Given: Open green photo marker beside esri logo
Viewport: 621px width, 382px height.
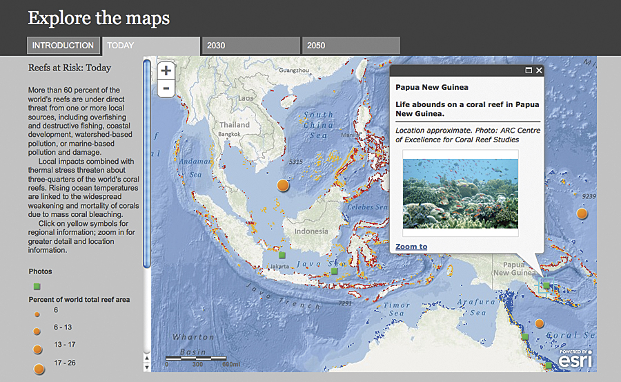Looking at the screenshot, I should pyautogui.click(x=549, y=365).
